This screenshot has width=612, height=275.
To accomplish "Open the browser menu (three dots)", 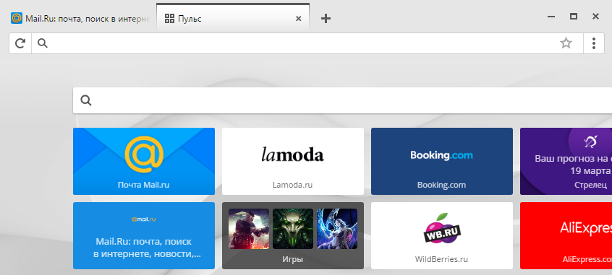I will tap(594, 43).
